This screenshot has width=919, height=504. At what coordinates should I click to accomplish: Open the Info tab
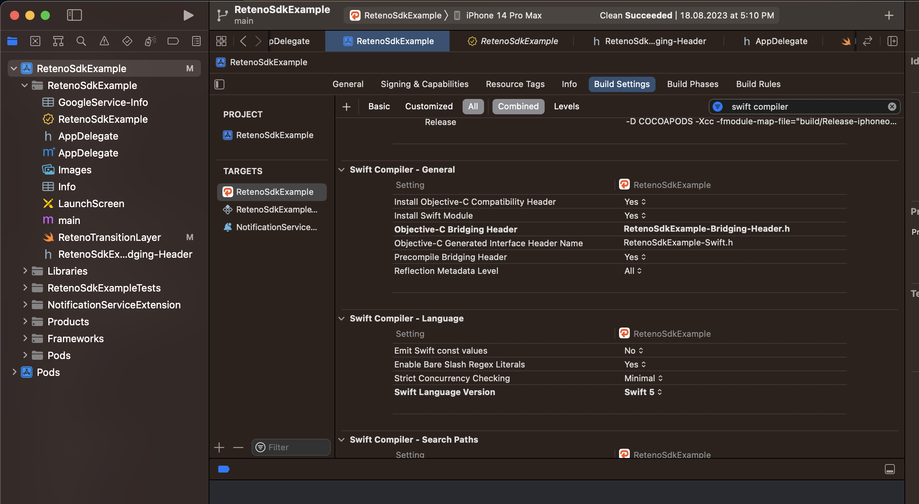[x=569, y=84]
